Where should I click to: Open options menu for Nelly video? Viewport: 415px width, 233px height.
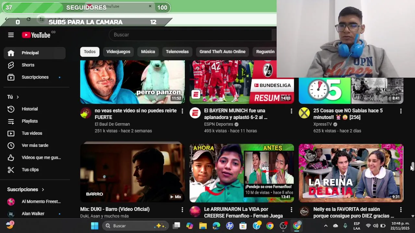tap(401, 210)
